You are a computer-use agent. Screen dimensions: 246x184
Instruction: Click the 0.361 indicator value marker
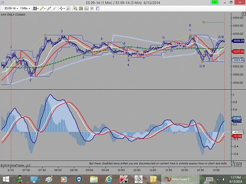(x=237, y=118)
